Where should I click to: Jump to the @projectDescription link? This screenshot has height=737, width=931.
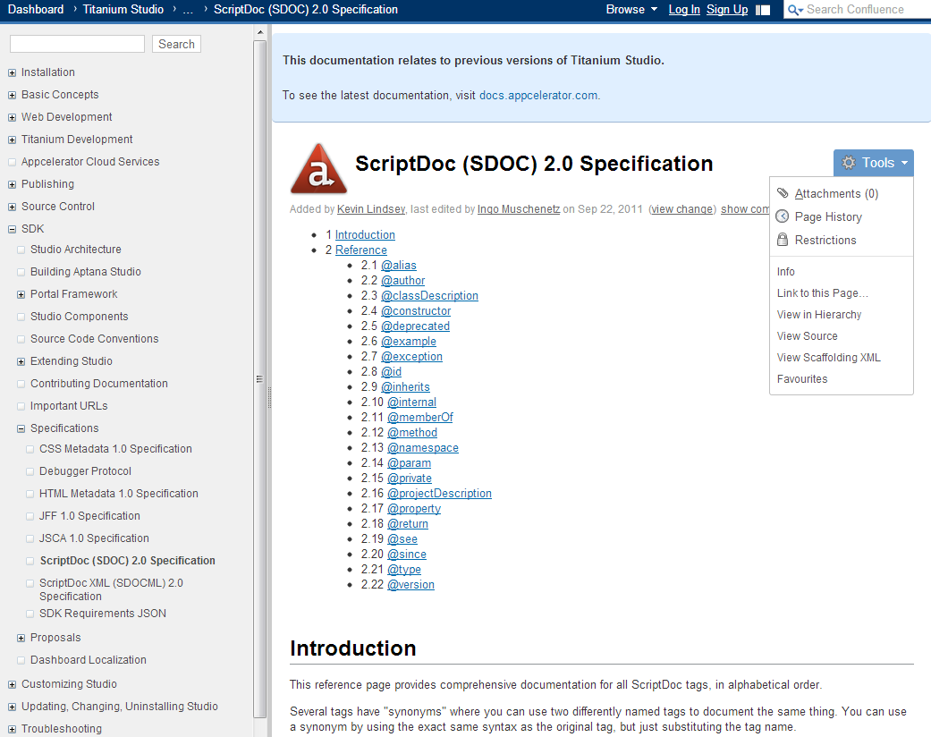(439, 494)
